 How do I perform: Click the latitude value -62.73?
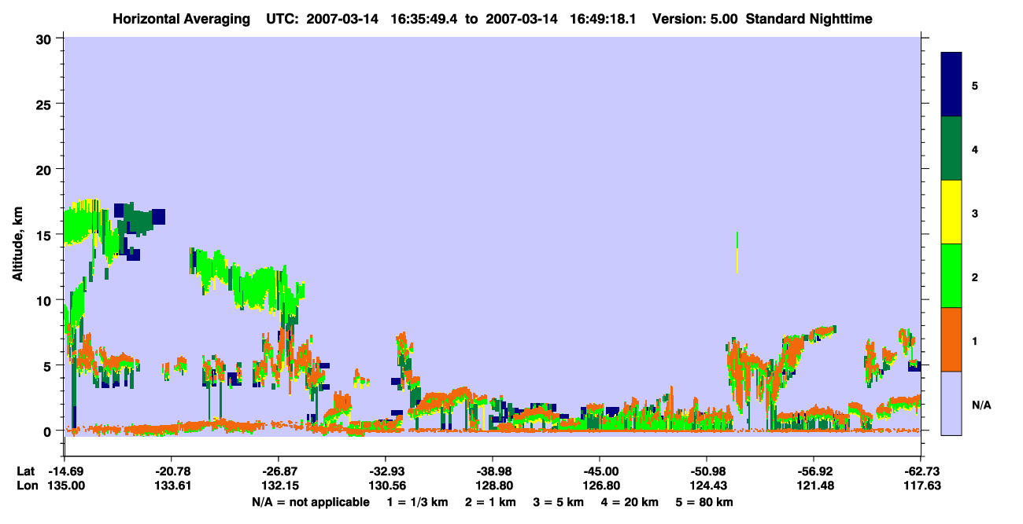click(920, 471)
